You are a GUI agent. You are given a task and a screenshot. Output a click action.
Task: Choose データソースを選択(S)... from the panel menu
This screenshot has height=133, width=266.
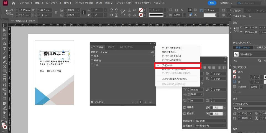[172, 48]
